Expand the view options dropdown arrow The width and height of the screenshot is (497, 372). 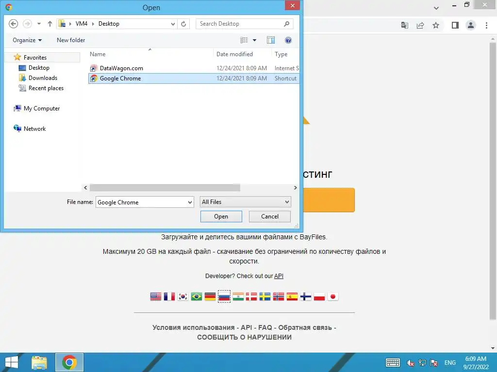254,40
